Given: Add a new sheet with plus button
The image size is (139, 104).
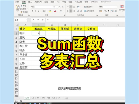Looking at the screenshot, I should 67,98.
